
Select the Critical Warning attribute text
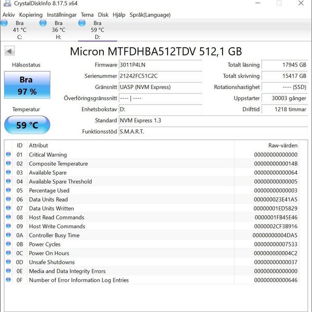click(48, 154)
